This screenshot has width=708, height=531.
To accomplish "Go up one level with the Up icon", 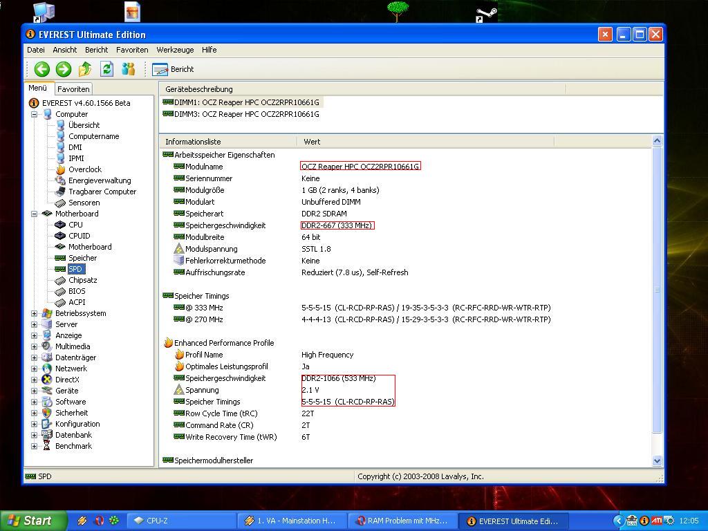I will [x=85, y=69].
